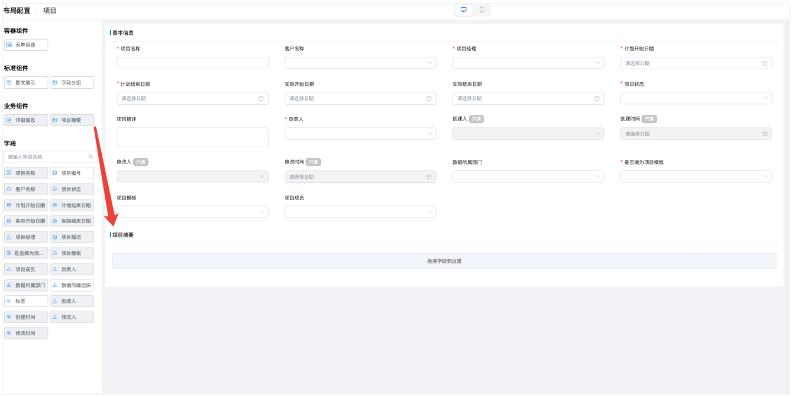Viewport: 792px width, 397px height.
Task: Open calendar icon in 实际结束日期 field
Action: (x=597, y=98)
